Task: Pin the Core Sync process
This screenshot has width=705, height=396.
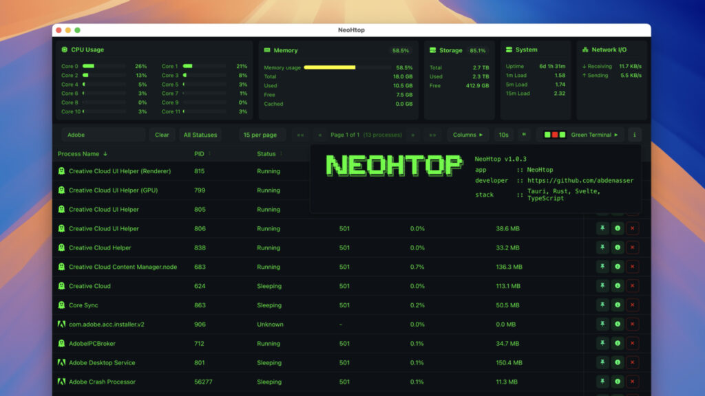Action: coord(603,305)
